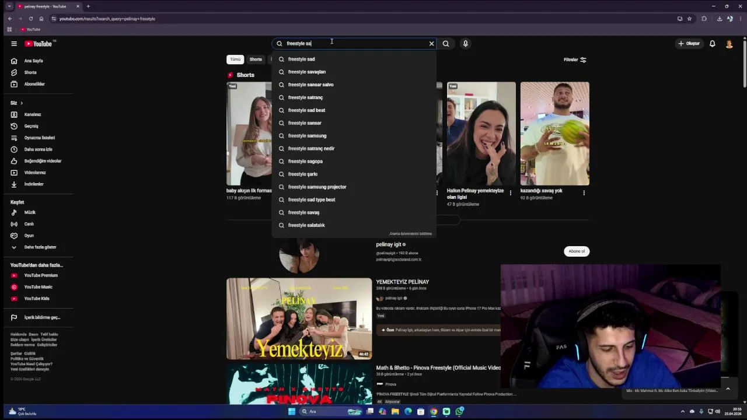
Task: Open Windows Start menu
Action: point(292,411)
